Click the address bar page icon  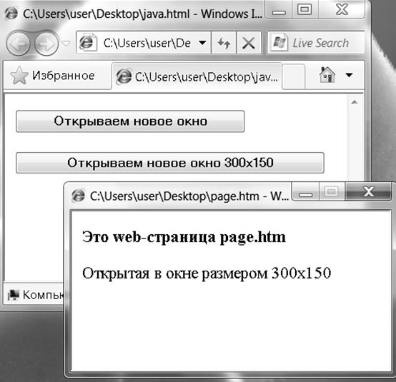[87, 43]
